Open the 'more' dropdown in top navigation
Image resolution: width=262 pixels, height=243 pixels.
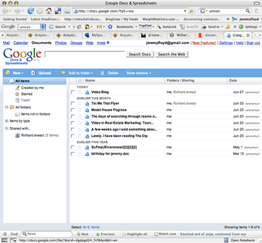click(103, 43)
